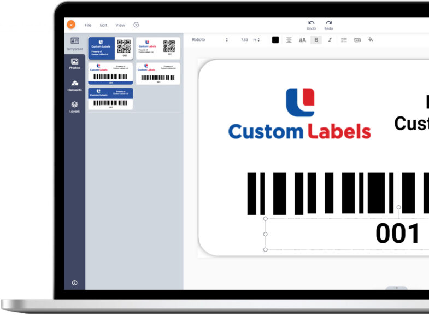Open the Edit menu
This screenshot has height=315, width=429.
103,25
